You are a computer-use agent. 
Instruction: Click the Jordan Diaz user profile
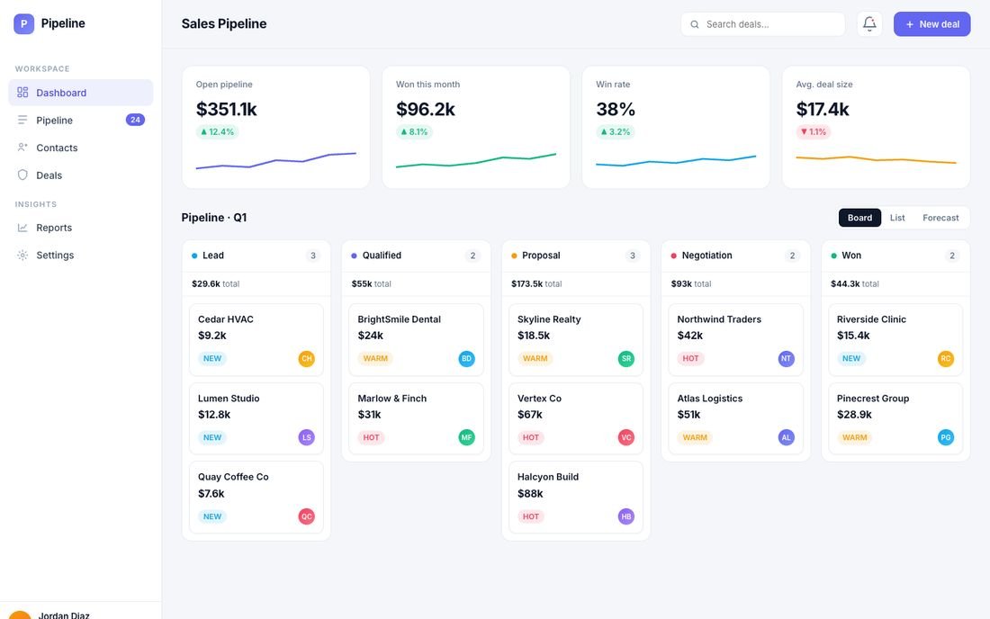coord(81,612)
